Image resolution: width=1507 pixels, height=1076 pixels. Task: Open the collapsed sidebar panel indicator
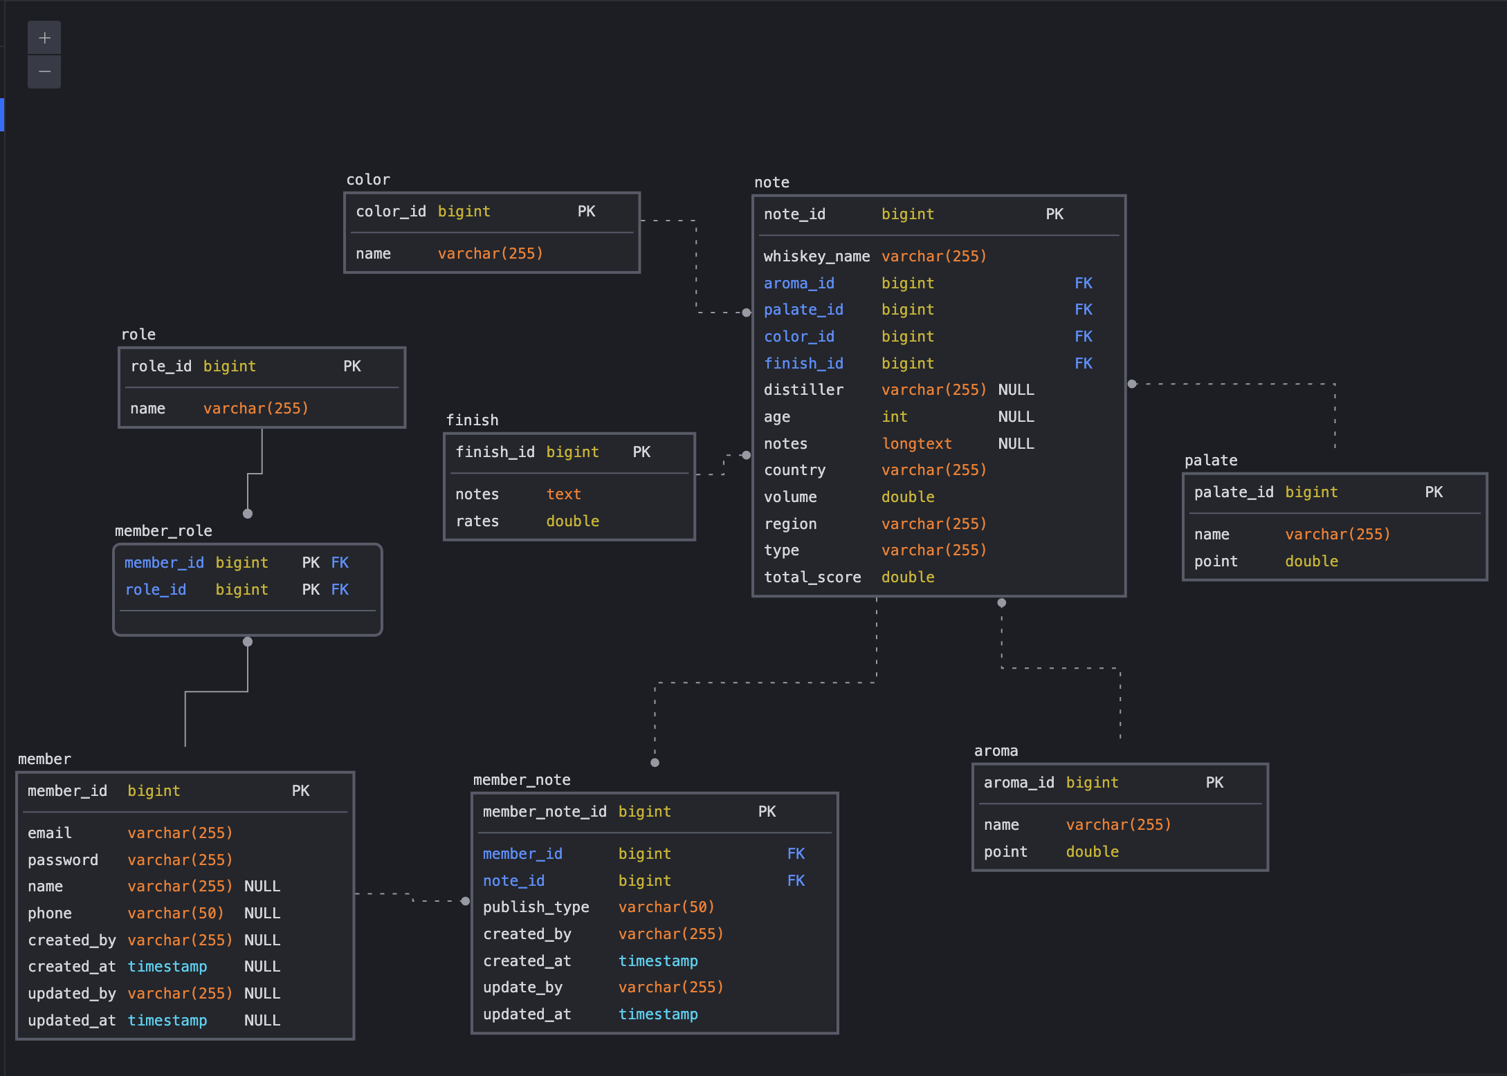click(3, 115)
